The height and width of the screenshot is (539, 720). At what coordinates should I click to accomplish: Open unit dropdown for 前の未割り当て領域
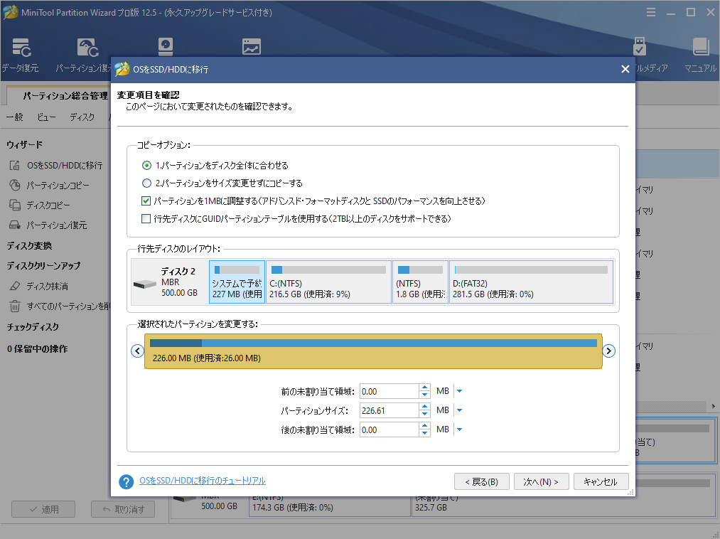460,391
